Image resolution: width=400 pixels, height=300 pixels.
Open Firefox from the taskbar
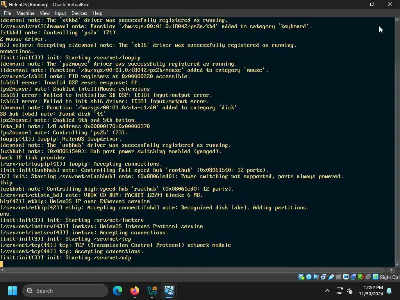click(x=135, y=291)
